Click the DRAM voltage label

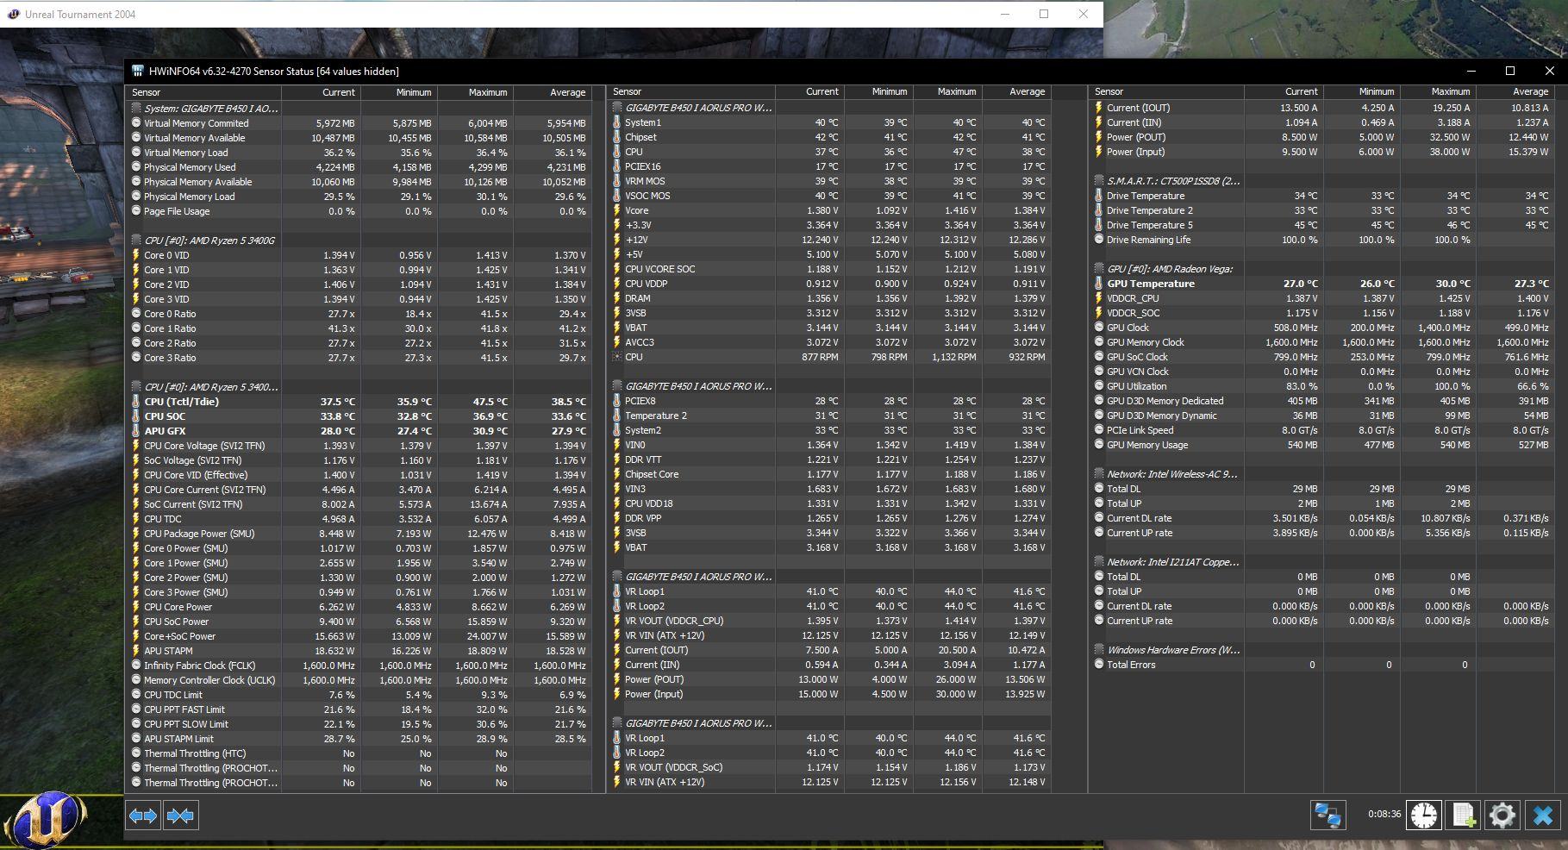pyautogui.click(x=638, y=298)
